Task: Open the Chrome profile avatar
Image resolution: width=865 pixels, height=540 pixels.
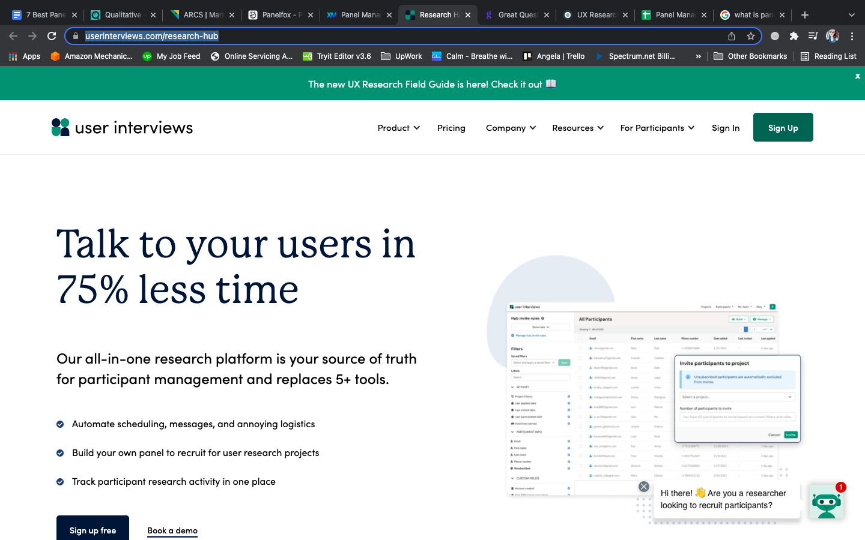Action: [x=833, y=36]
